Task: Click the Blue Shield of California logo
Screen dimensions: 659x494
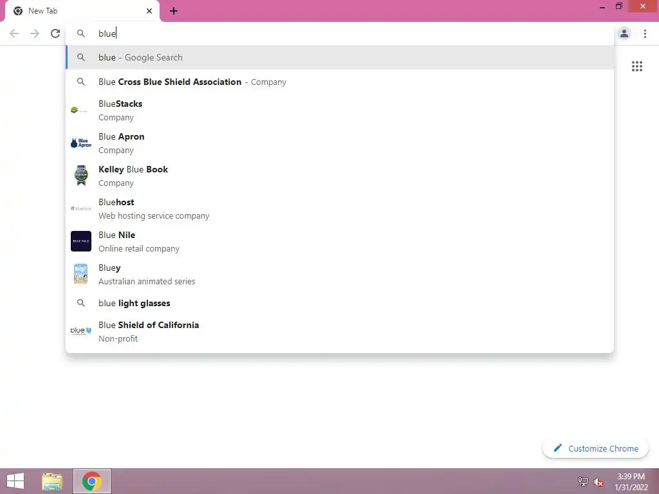Action: point(80,331)
